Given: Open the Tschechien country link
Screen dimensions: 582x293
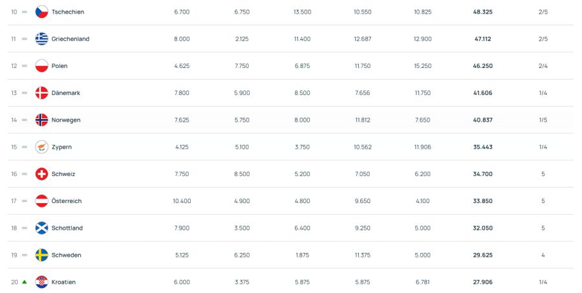Looking at the screenshot, I should click(x=68, y=12).
